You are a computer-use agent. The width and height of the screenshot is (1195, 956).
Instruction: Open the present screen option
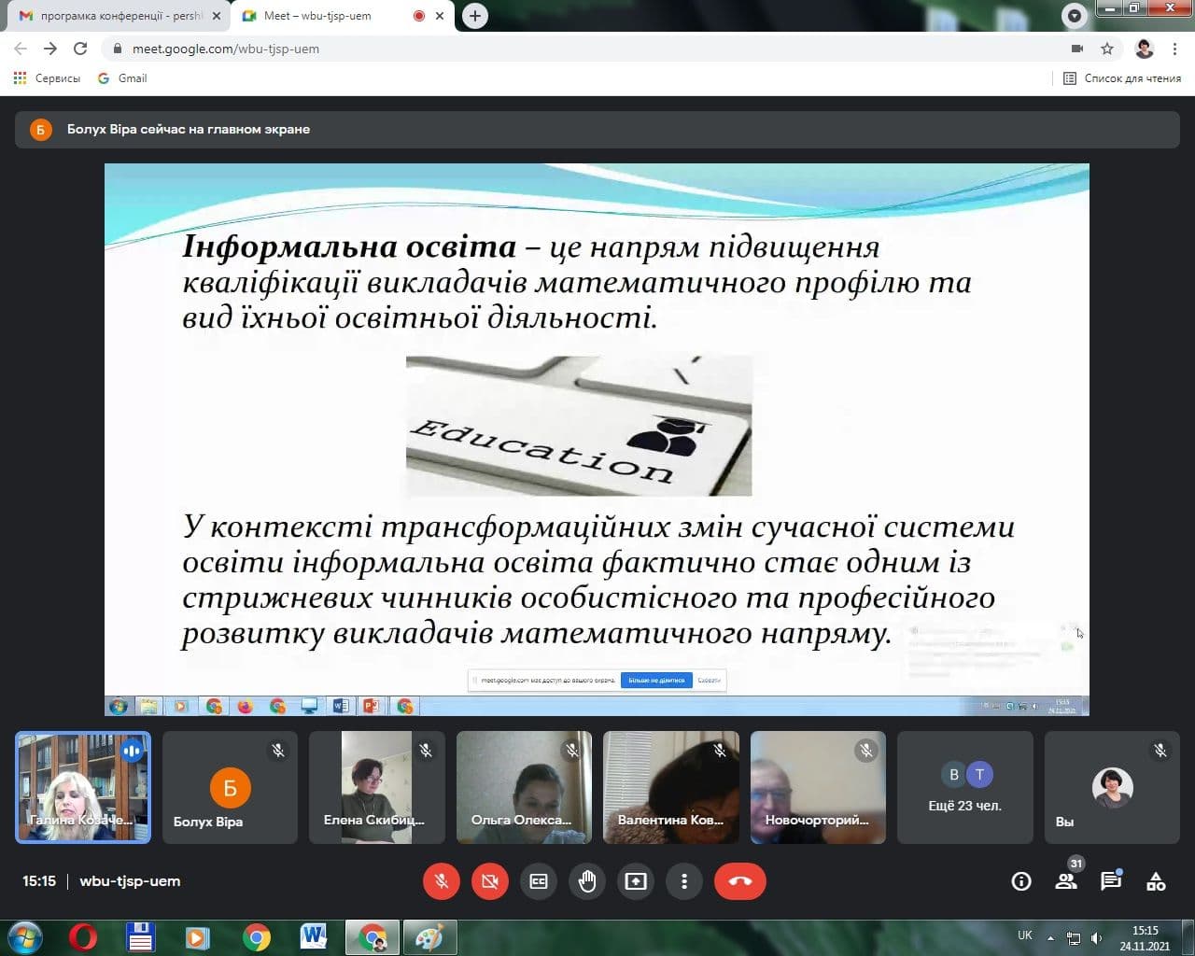tap(636, 881)
